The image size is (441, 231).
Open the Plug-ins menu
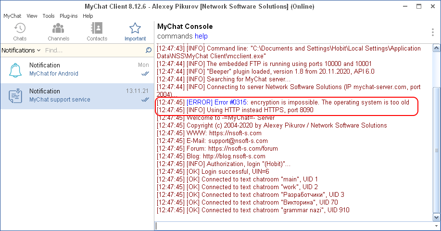pos(69,16)
